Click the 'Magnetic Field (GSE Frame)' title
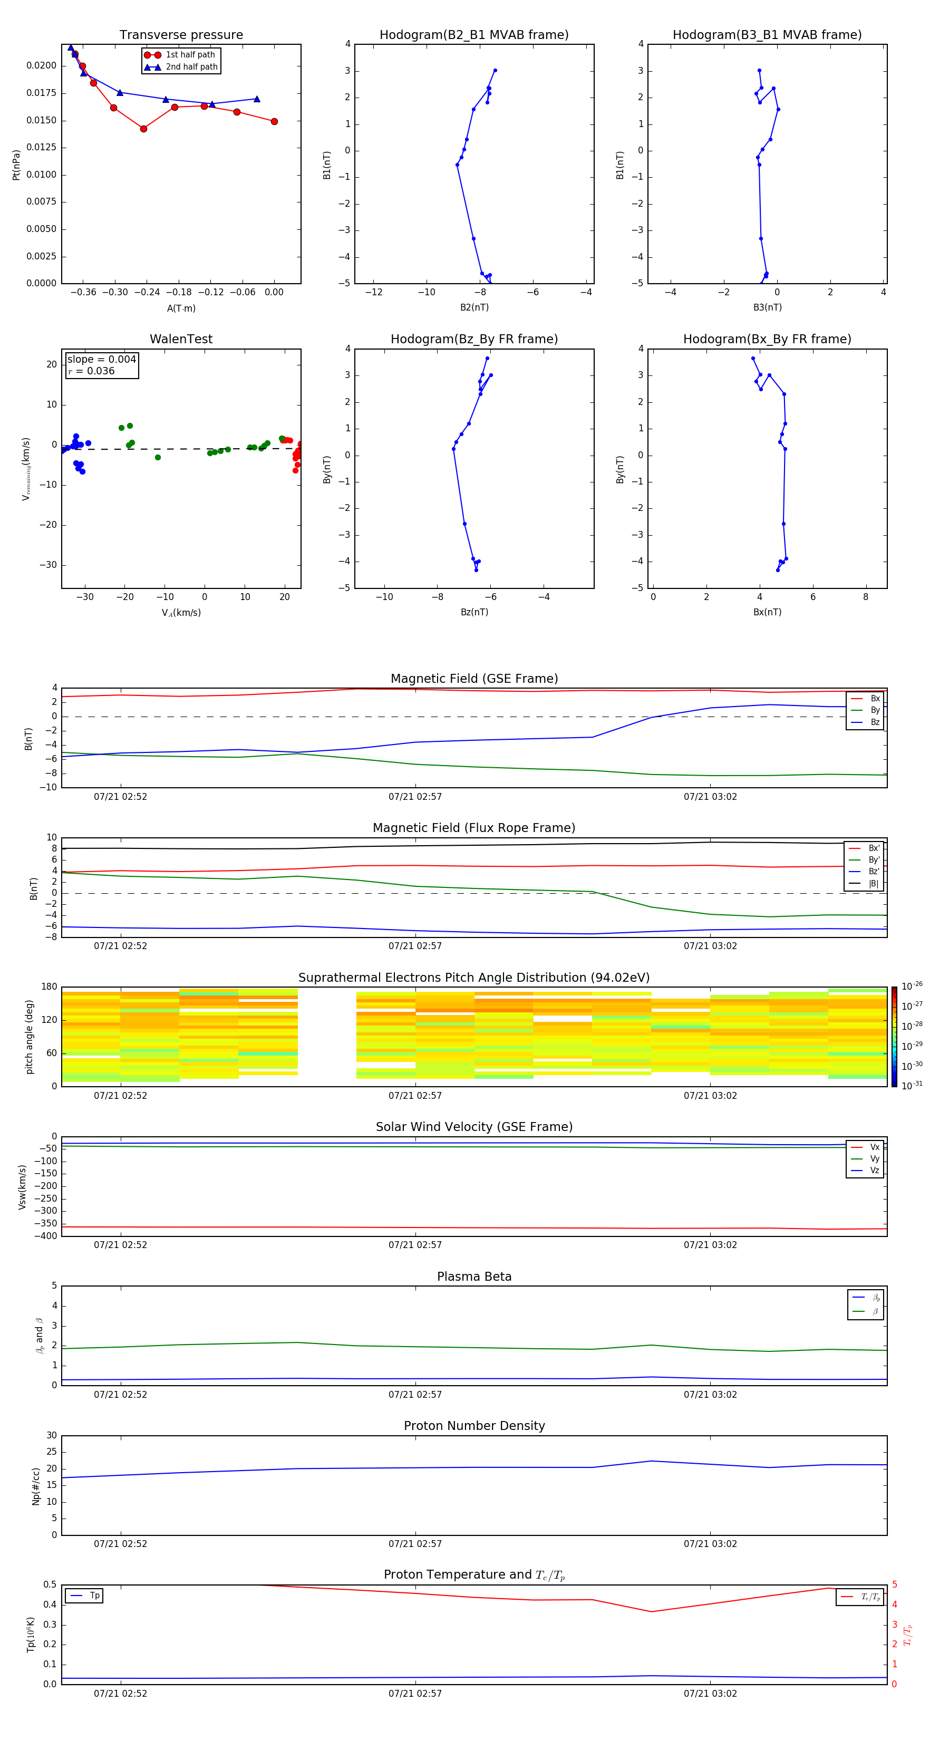This screenshot has width=949, height=1740. 474,679
